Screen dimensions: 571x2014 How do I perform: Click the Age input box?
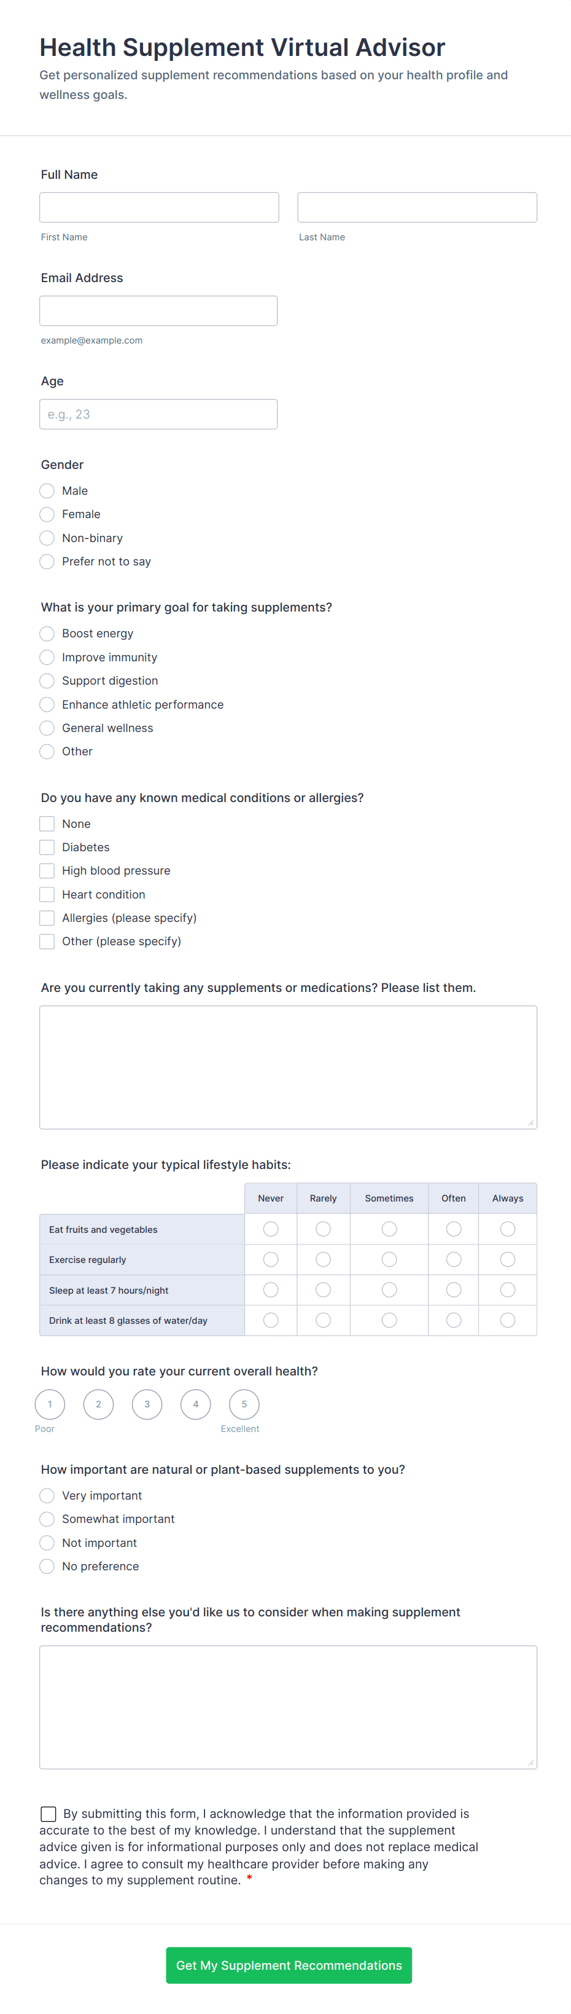click(x=158, y=414)
